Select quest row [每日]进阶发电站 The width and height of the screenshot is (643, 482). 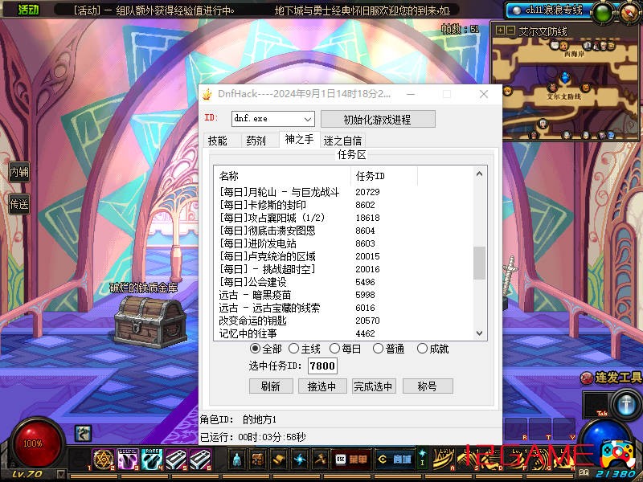point(344,243)
